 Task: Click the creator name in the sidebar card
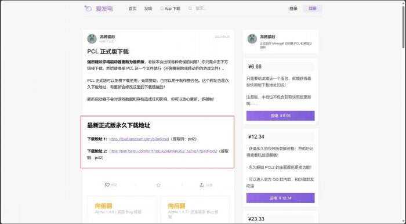[x=268, y=37]
